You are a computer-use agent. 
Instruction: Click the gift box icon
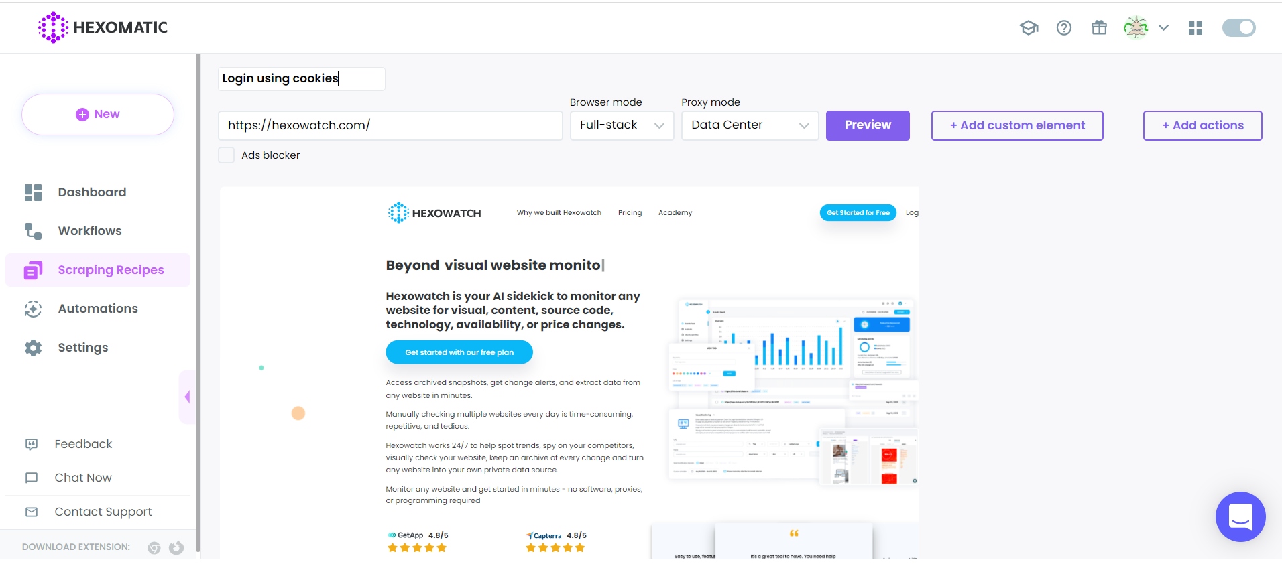click(x=1099, y=27)
